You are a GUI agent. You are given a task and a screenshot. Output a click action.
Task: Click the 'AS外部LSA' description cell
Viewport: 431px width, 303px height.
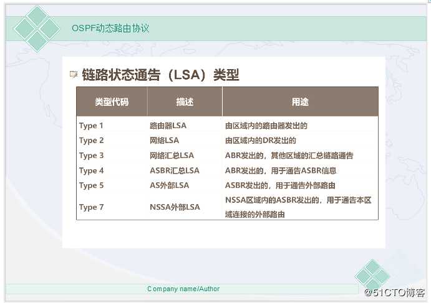169,185
